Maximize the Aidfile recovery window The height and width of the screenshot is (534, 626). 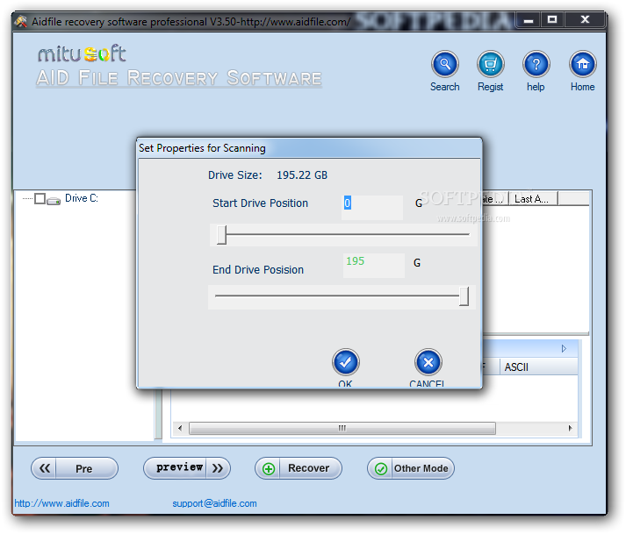[x=552, y=20]
